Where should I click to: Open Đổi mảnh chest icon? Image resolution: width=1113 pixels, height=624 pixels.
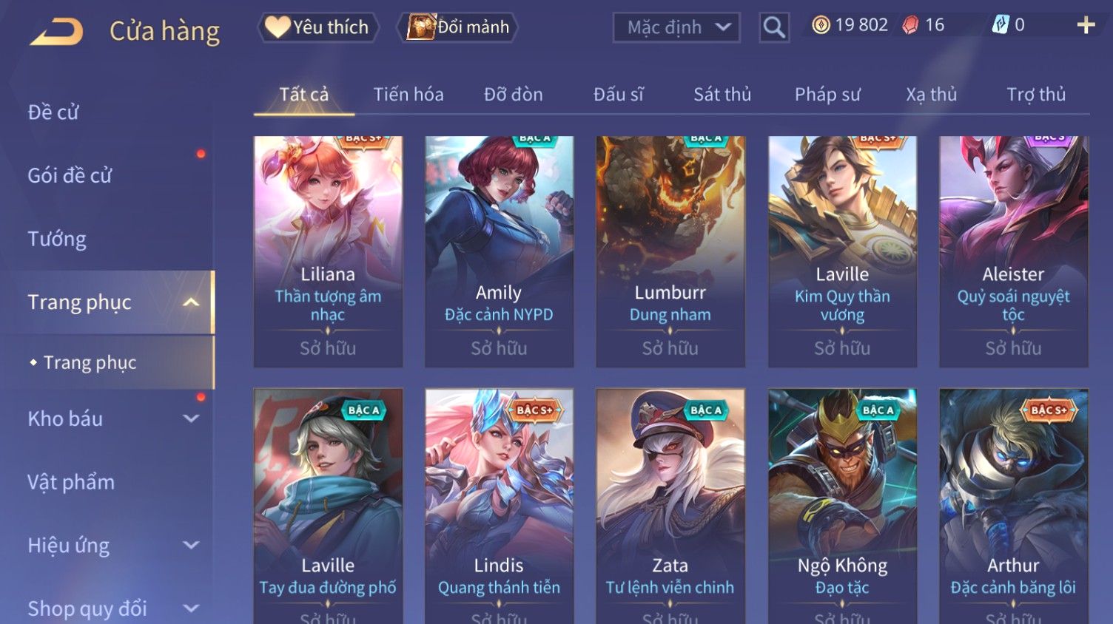(x=421, y=27)
